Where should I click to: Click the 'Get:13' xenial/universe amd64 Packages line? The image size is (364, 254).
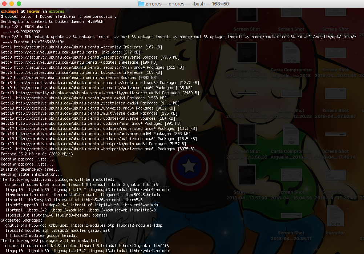click(x=88, y=108)
